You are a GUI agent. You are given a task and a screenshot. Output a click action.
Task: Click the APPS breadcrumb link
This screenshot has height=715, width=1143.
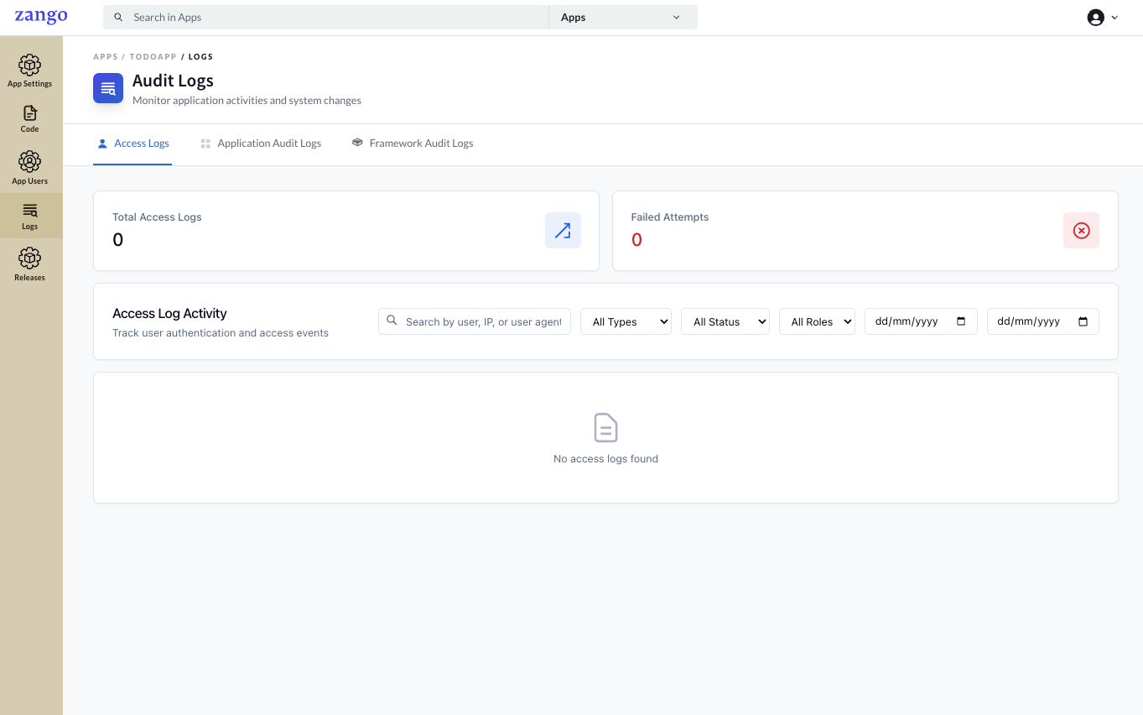coord(106,57)
